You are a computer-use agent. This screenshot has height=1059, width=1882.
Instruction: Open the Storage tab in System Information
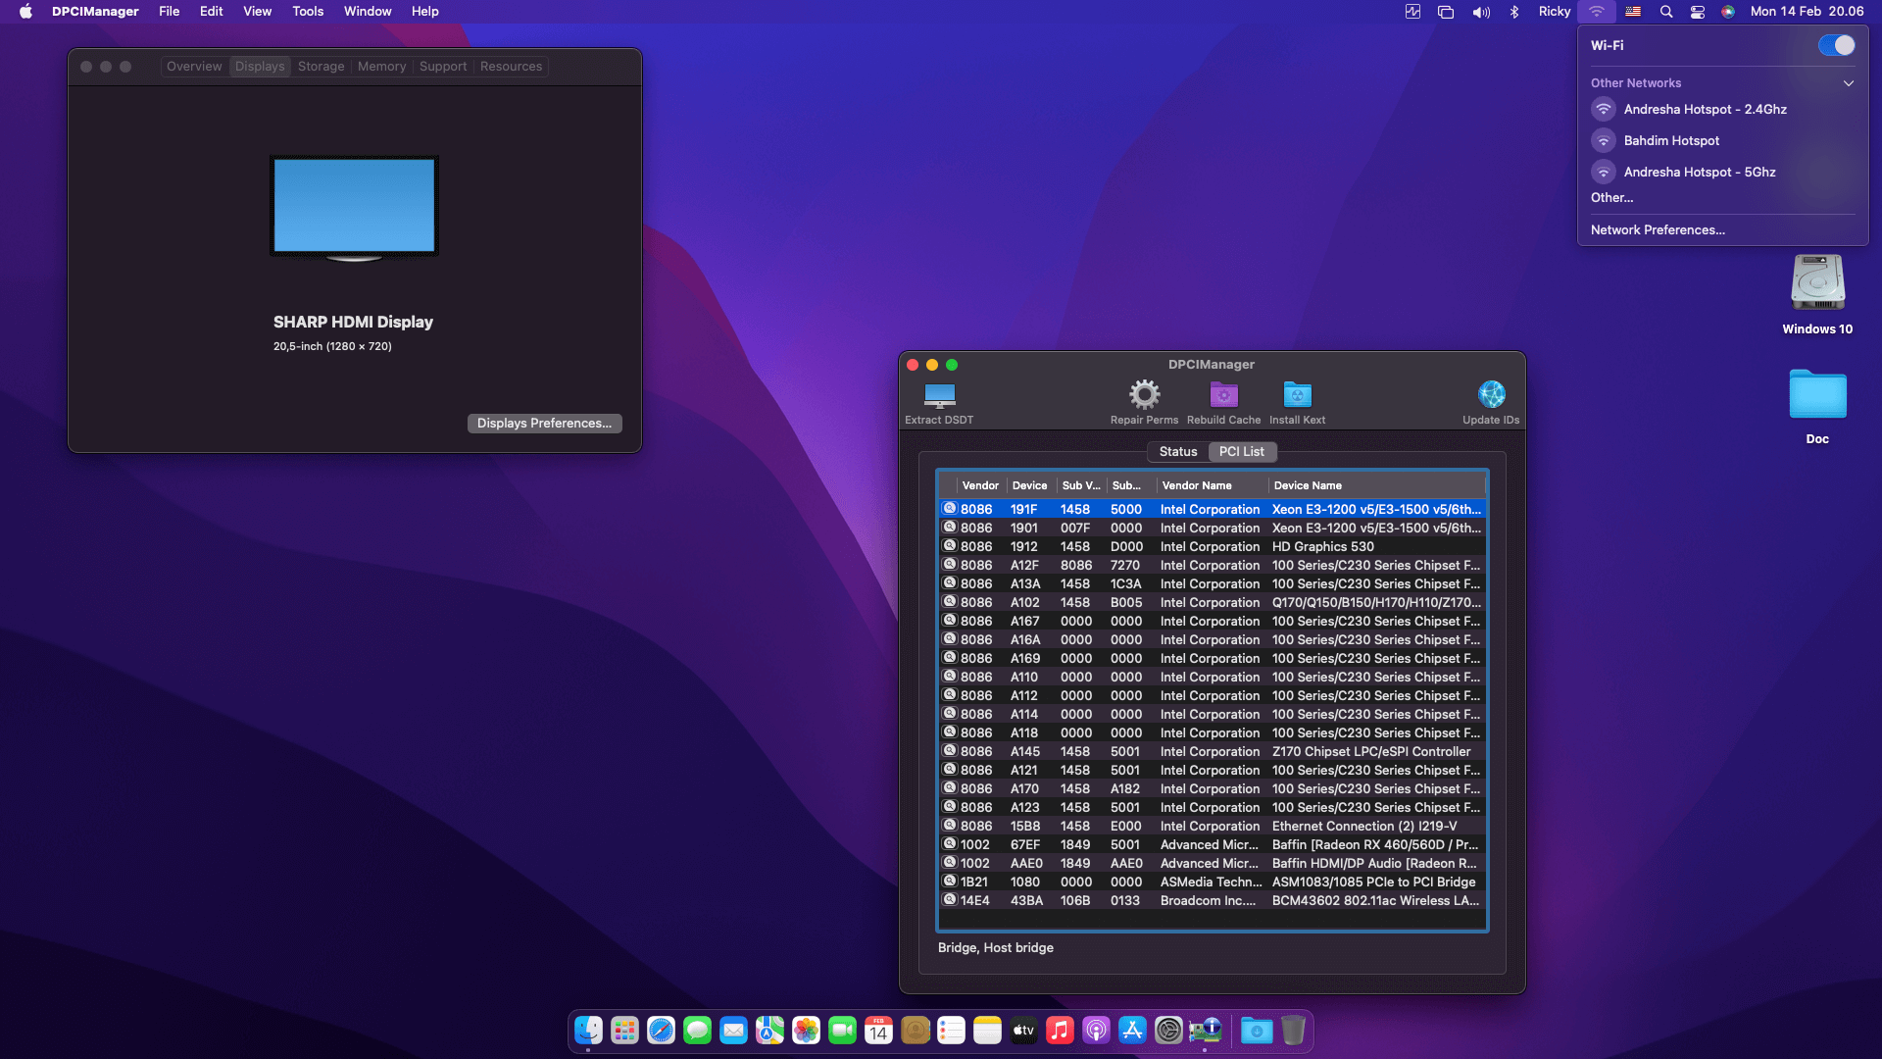[x=322, y=67]
